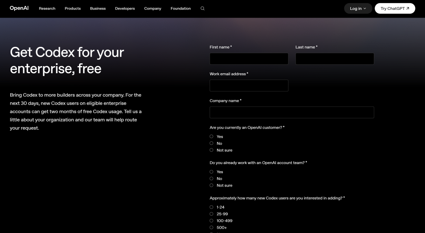Open the Log in dropdown
The image size is (425, 233).
click(x=358, y=8)
